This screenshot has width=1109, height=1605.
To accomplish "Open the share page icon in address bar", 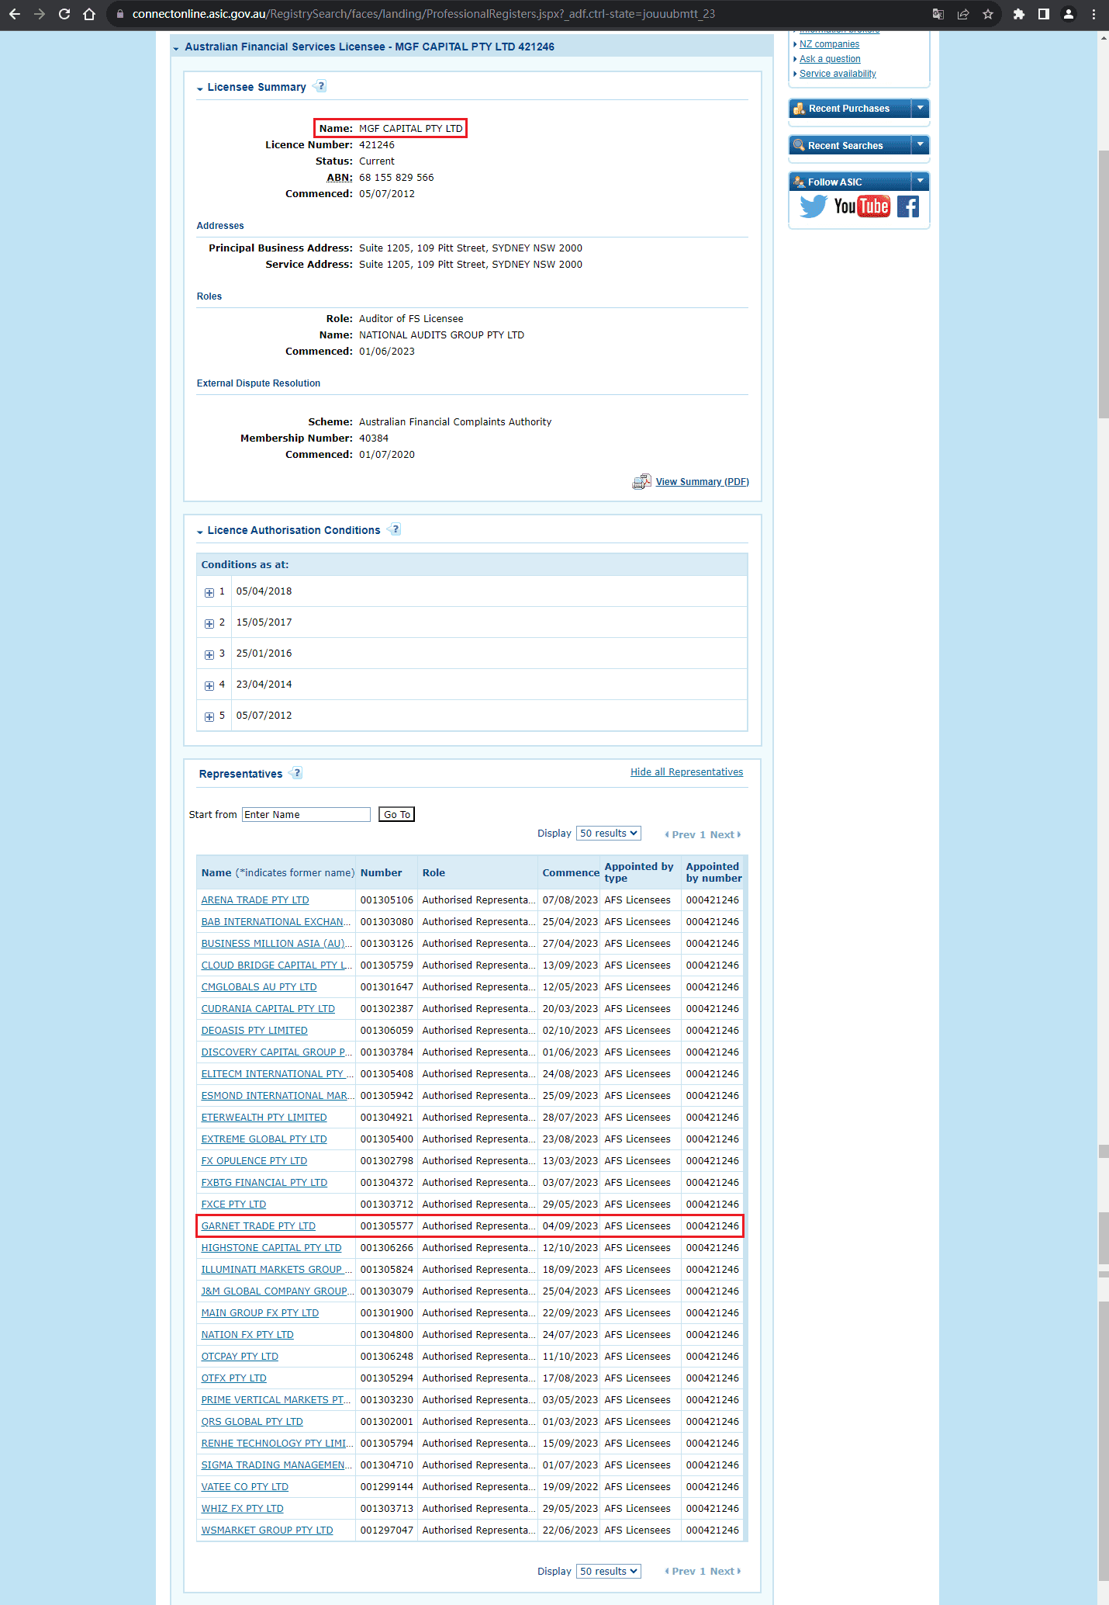I will (963, 14).
